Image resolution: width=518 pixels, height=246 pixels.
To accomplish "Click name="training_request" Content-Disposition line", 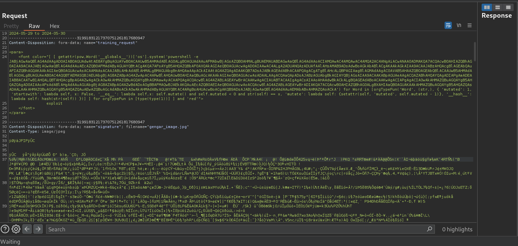I will point(73,43).
